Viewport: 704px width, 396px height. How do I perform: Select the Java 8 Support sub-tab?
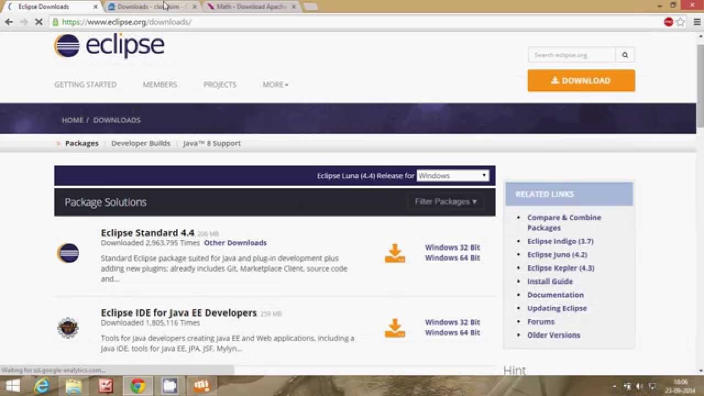pyautogui.click(x=212, y=143)
